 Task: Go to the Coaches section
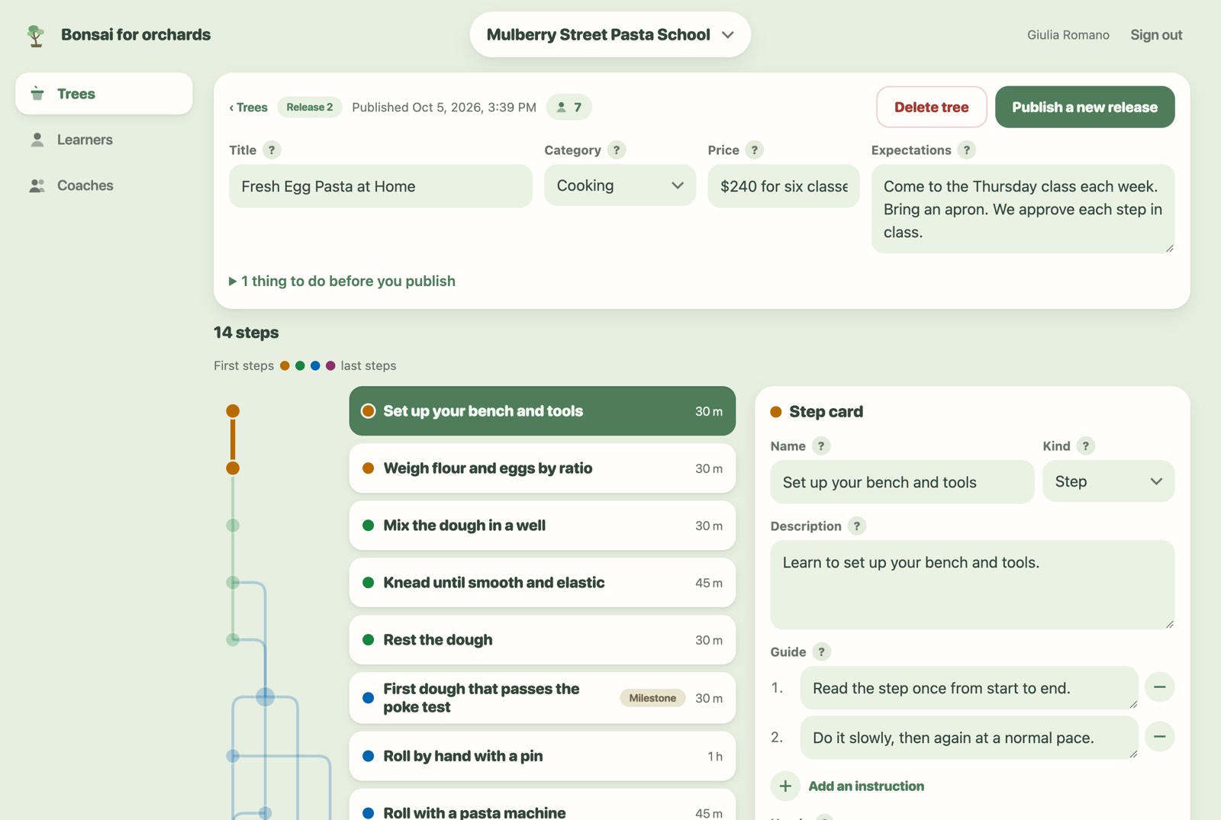pos(104,185)
